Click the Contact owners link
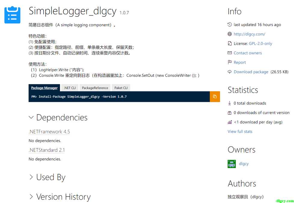 point(248,53)
